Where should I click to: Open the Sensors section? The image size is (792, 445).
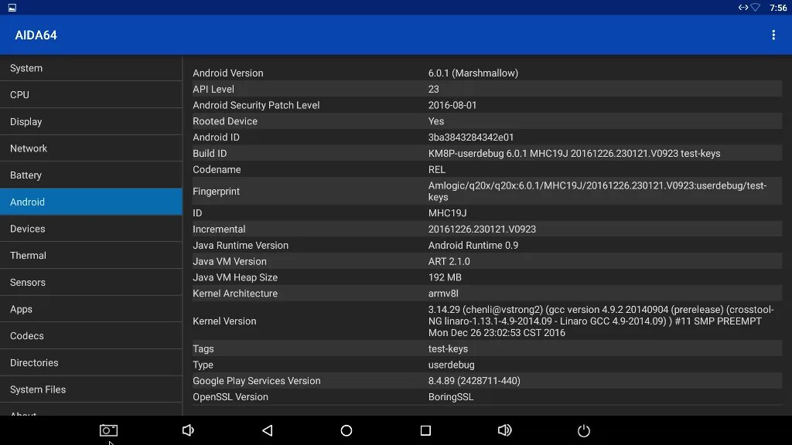point(91,282)
